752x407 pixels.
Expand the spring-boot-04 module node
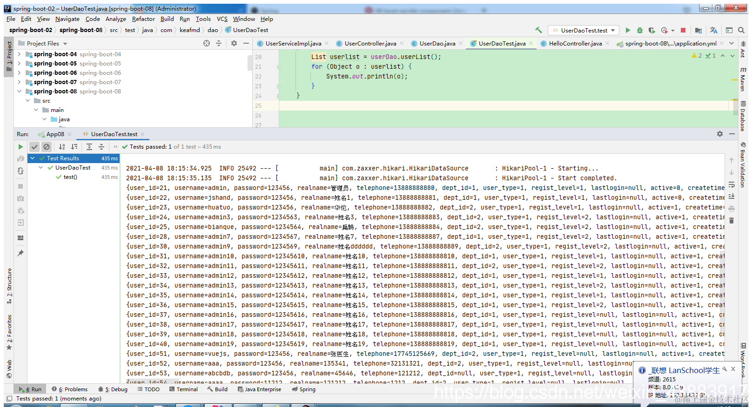19,54
